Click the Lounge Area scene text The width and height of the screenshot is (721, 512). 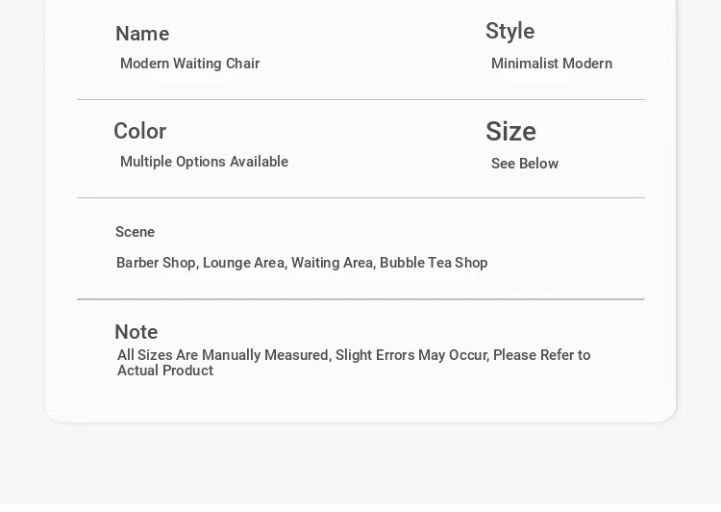point(244,263)
